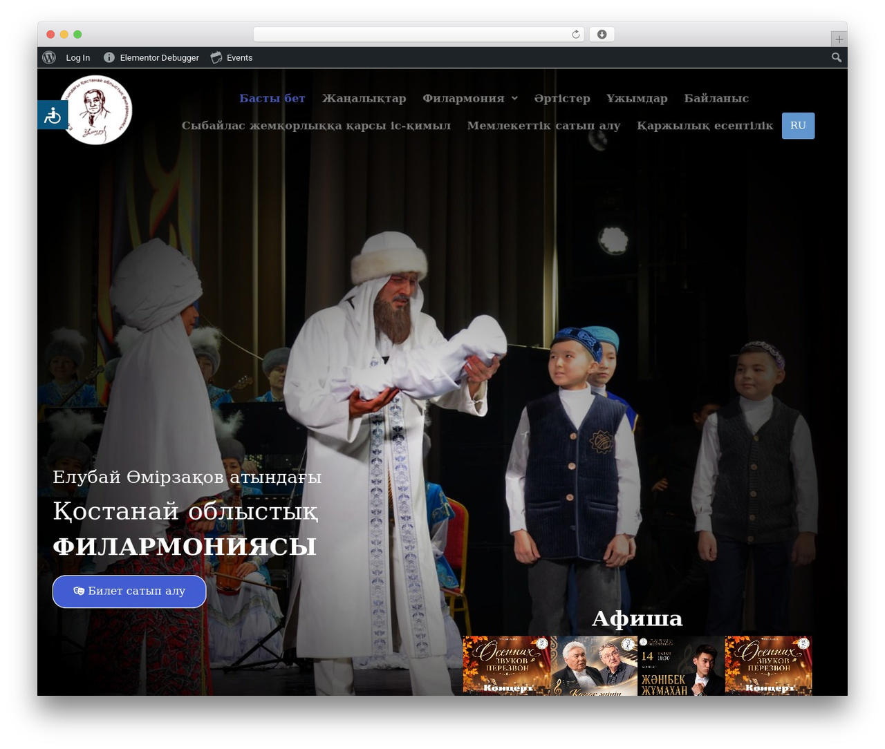885x749 pixels.
Task: Reload the page in the address bar
Action: pyautogui.click(x=576, y=35)
